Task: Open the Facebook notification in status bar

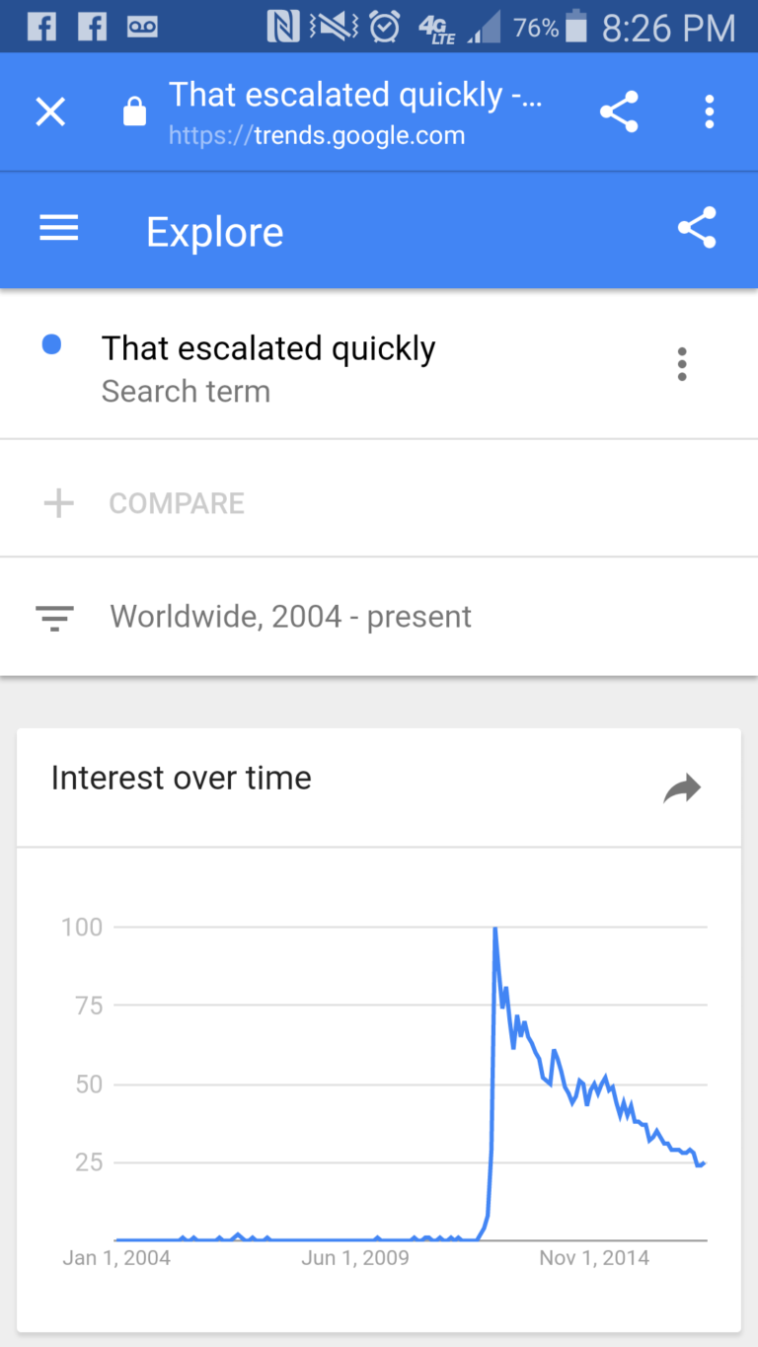Action: pos(41,27)
